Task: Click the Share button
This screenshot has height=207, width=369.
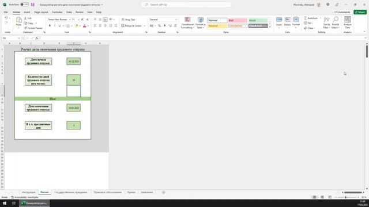Action: point(360,12)
